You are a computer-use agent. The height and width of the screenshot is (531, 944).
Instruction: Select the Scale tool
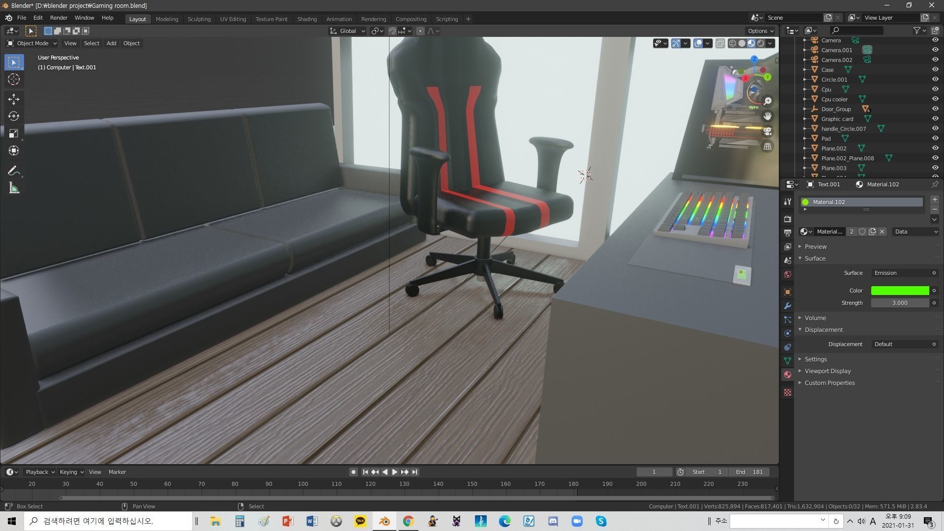pos(14,134)
